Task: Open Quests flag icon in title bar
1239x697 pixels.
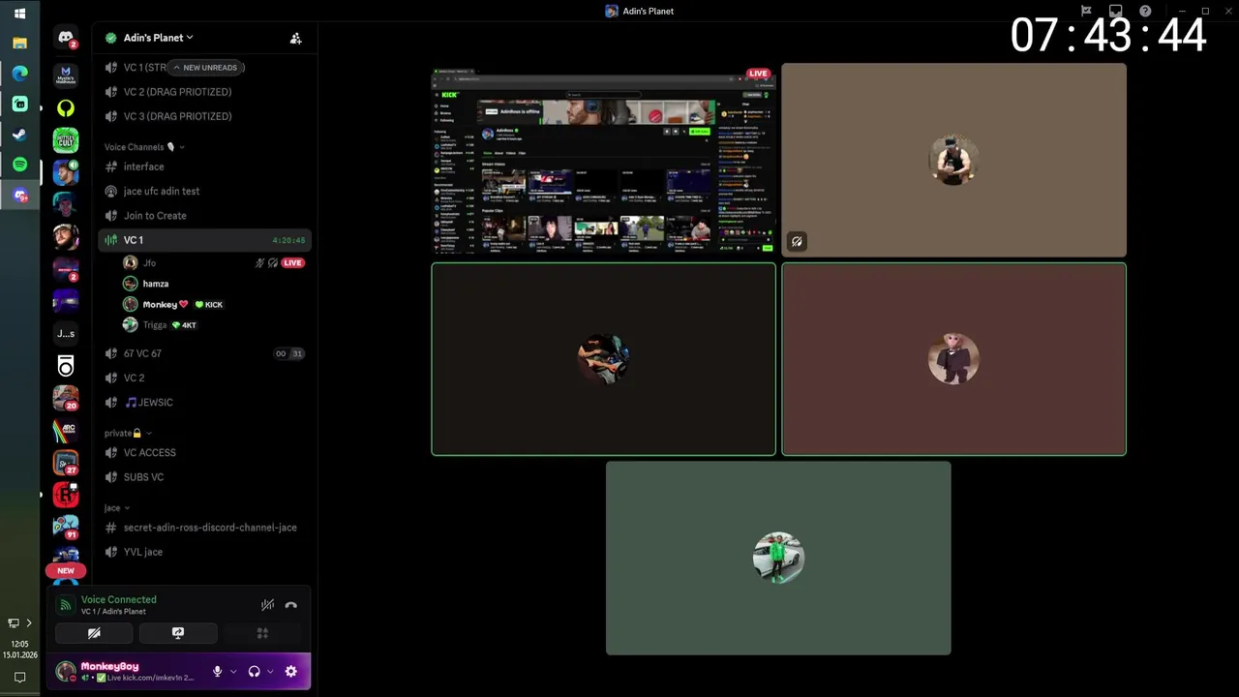Action: coord(1086,11)
